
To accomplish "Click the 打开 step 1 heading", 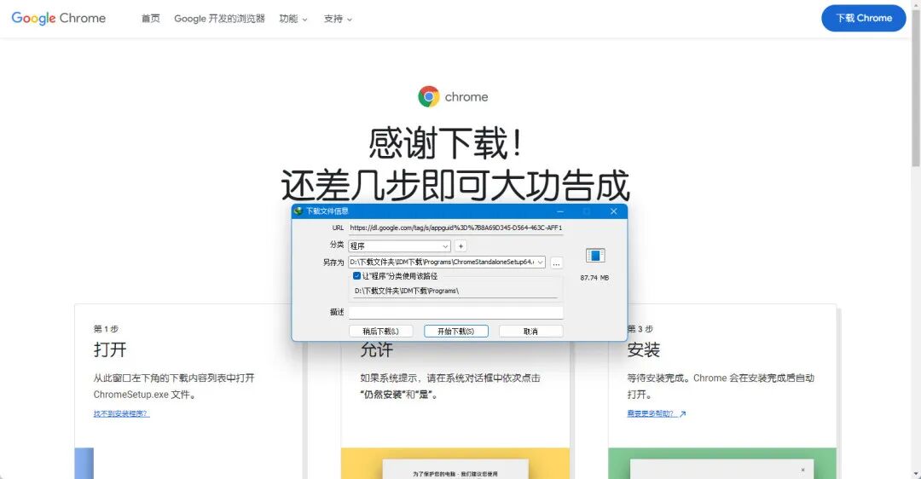I will (110, 349).
